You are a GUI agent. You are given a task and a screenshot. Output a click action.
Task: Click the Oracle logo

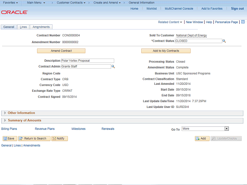click(15, 12)
